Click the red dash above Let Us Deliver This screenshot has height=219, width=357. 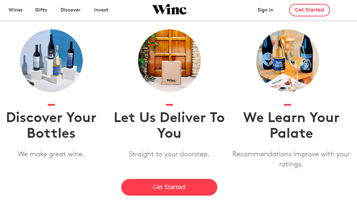coord(169,105)
